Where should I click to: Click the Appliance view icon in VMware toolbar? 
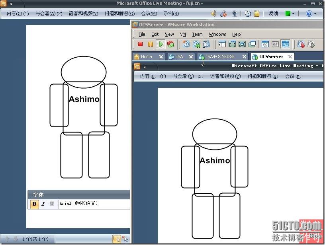(275, 44)
